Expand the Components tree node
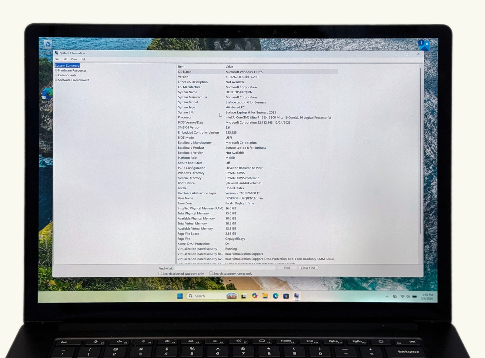The image size is (485, 358). click(56, 75)
